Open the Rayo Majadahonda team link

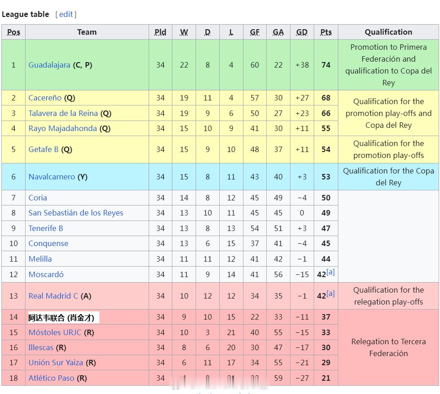62,128
